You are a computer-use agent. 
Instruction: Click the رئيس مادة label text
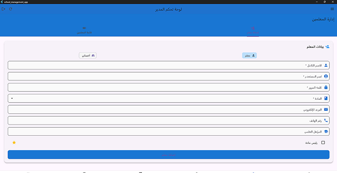[311, 143]
